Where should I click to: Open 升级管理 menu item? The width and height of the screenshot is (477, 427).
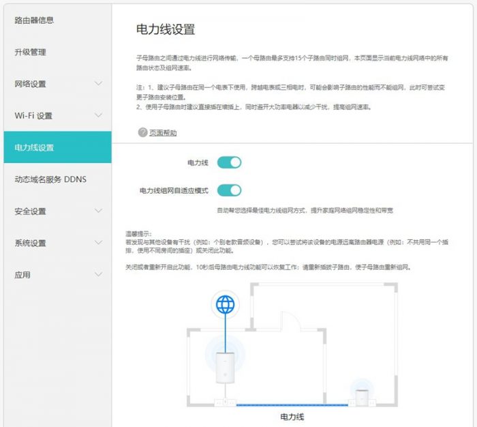coord(31,52)
